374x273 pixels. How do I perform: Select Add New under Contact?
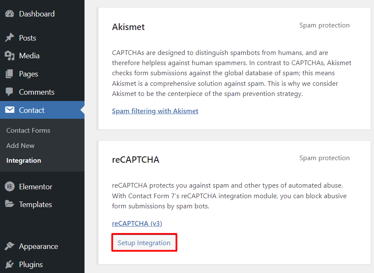click(x=20, y=145)
